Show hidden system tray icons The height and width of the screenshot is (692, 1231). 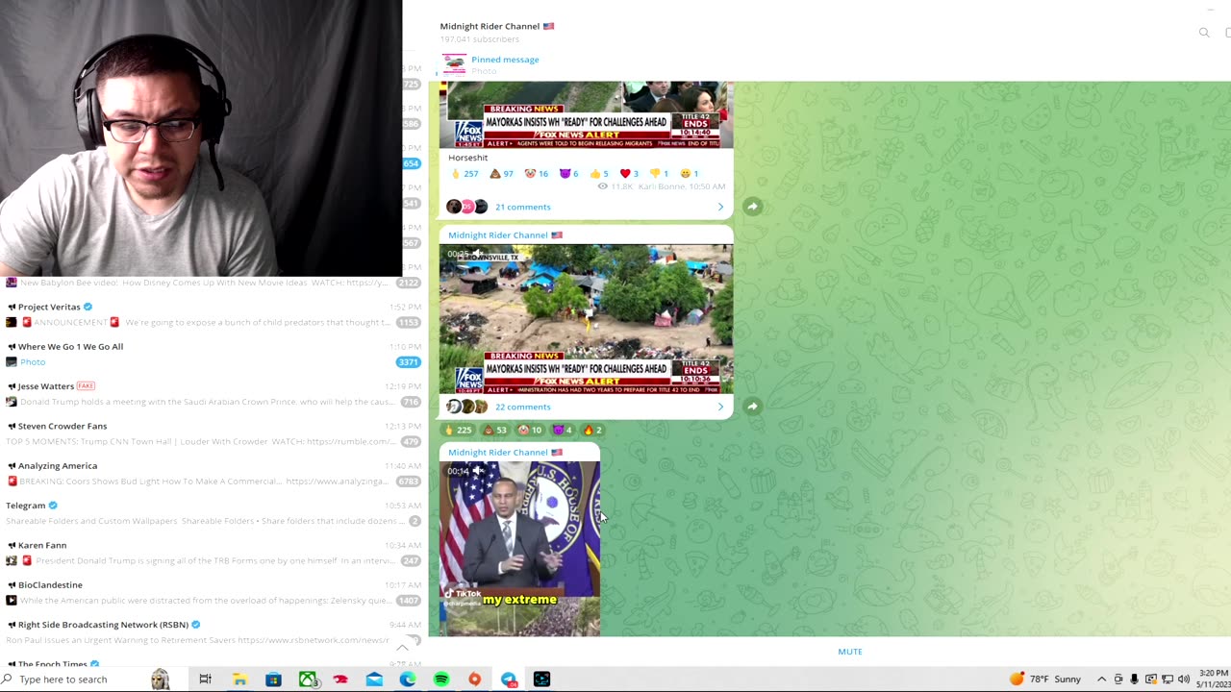pyautogui.click(x=1102, y=680)
